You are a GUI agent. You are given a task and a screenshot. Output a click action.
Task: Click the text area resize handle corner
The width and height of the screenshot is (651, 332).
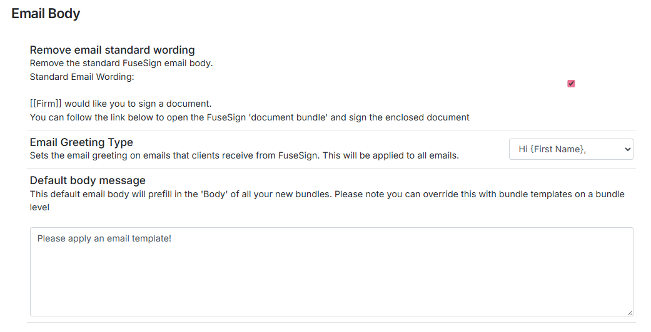[x=629, y=312]
